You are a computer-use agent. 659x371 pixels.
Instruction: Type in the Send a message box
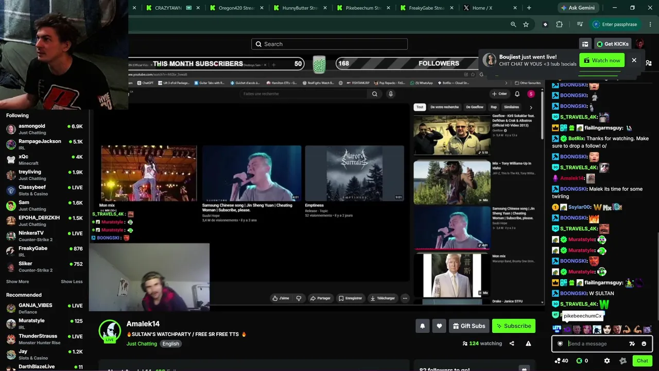click(597, 344)
